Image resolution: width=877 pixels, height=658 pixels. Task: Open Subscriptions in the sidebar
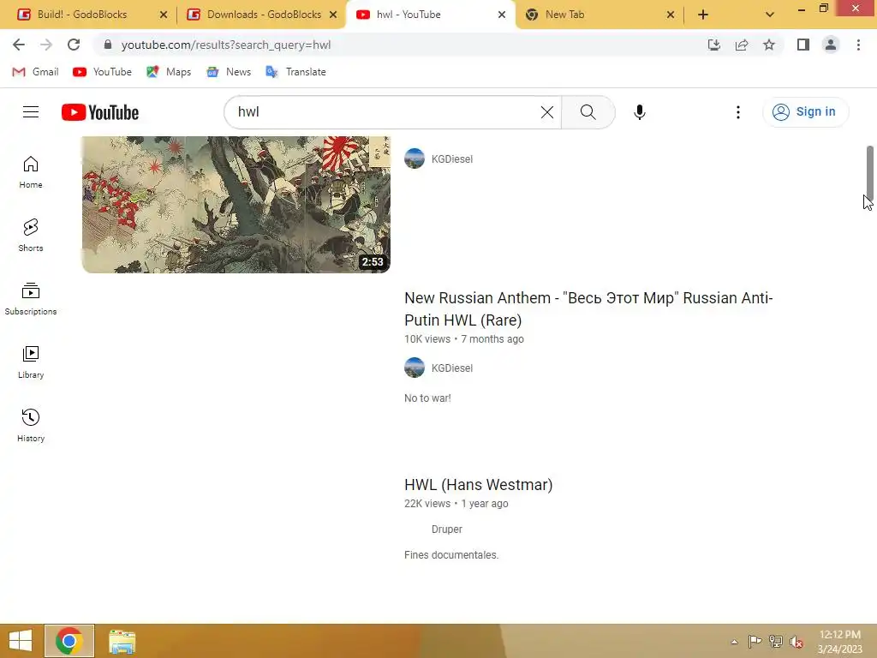click(x=31, y=299)
